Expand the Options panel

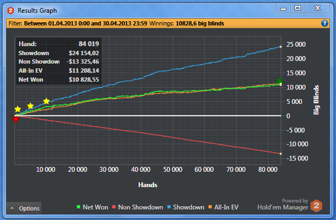click(x=24, y=208)
